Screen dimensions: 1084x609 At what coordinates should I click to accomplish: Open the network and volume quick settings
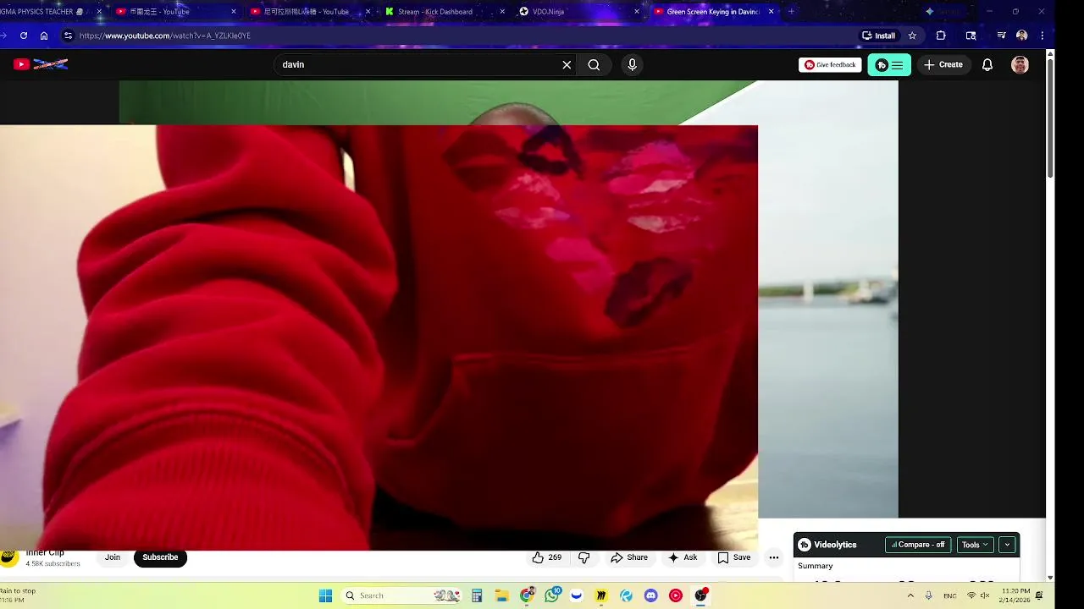(978, 595)
